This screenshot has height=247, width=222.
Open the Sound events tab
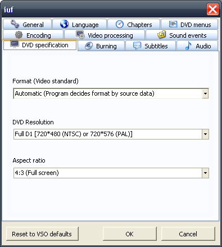[182, 35]
